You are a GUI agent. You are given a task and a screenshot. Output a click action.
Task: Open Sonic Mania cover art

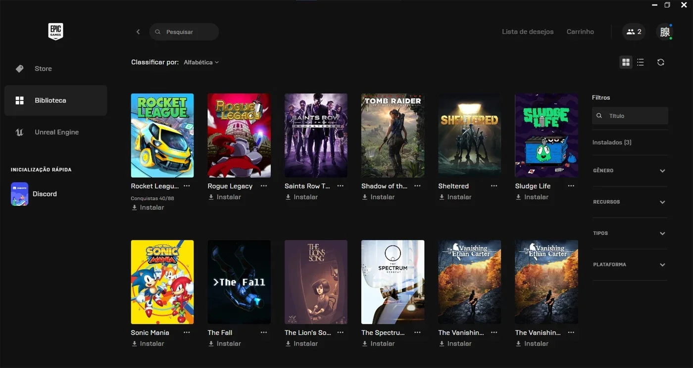click(x=162, y=282)
